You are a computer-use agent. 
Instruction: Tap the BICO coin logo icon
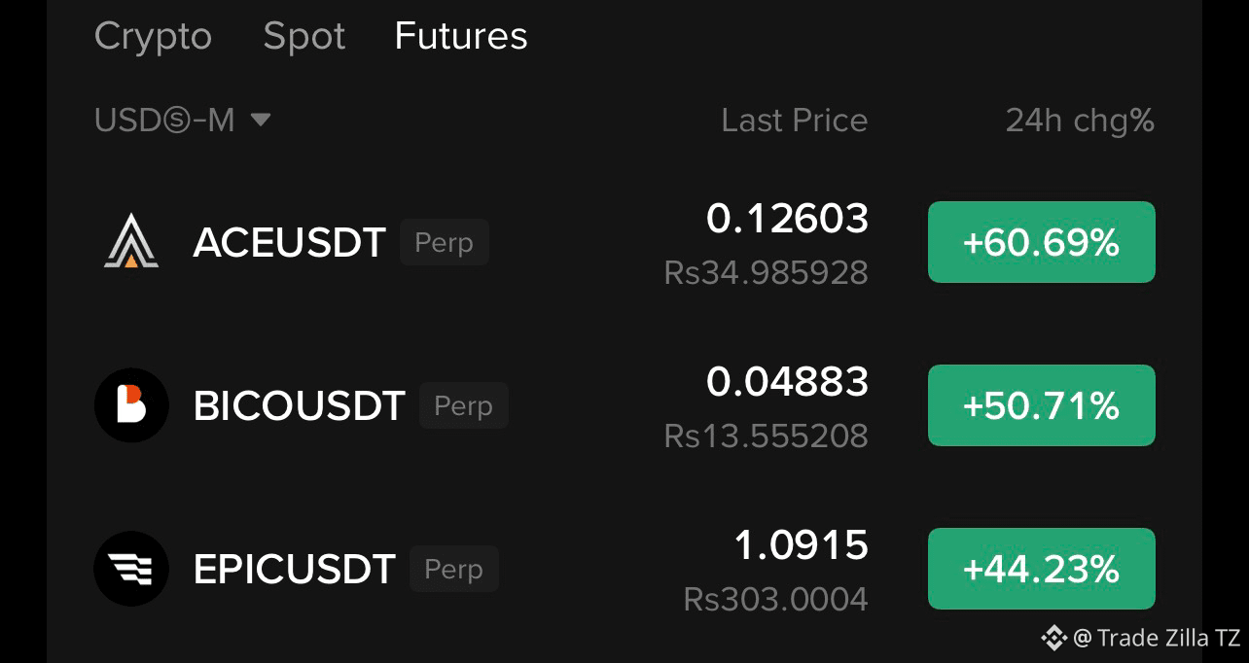click(131, 405)
